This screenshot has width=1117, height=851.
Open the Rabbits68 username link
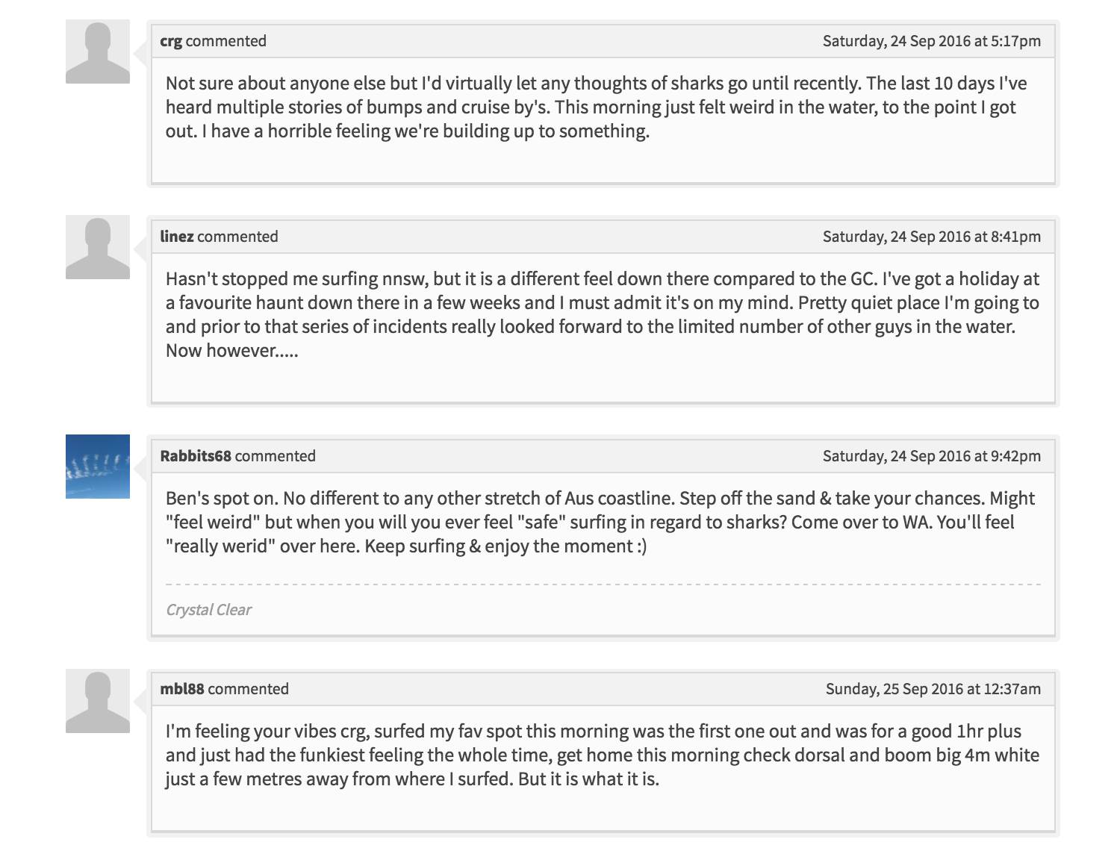click(196, 456)
